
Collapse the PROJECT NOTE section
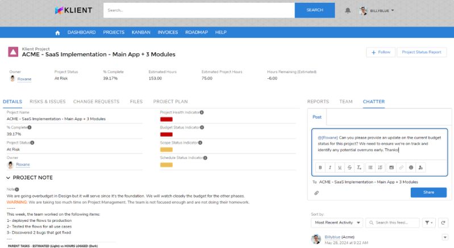tap(8, 178)
